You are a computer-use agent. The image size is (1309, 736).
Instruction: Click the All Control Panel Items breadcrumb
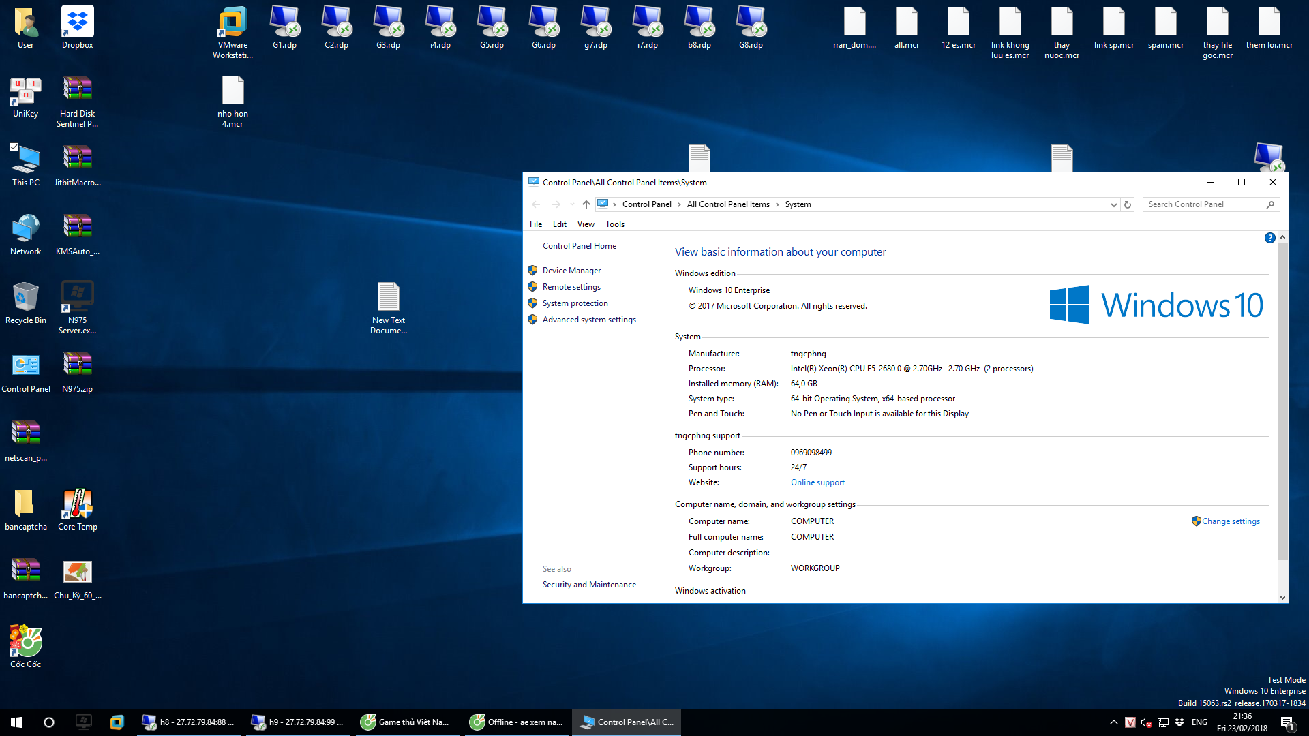click(728, 204)
